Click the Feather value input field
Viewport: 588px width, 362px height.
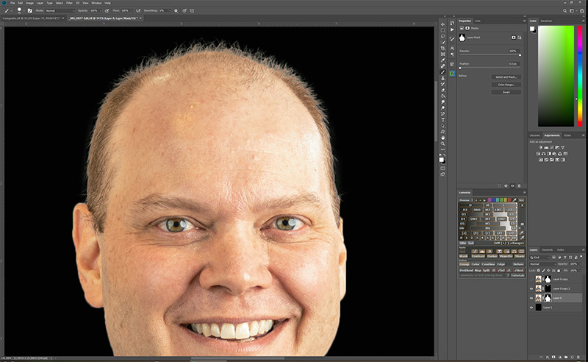point(514,64)
